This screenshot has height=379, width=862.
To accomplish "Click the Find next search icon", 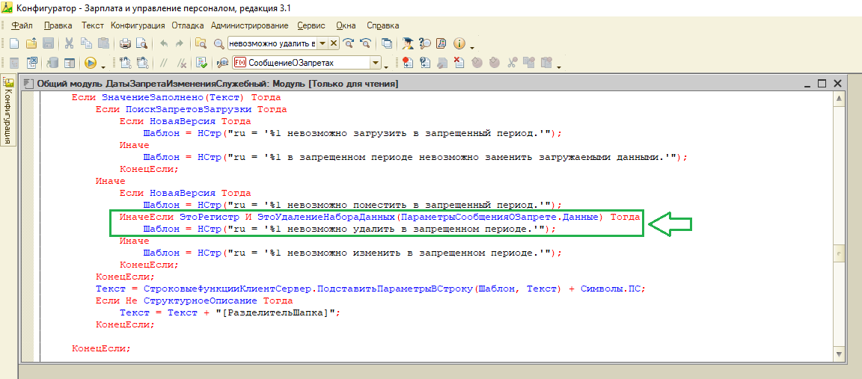I will (x=349, y=43).
